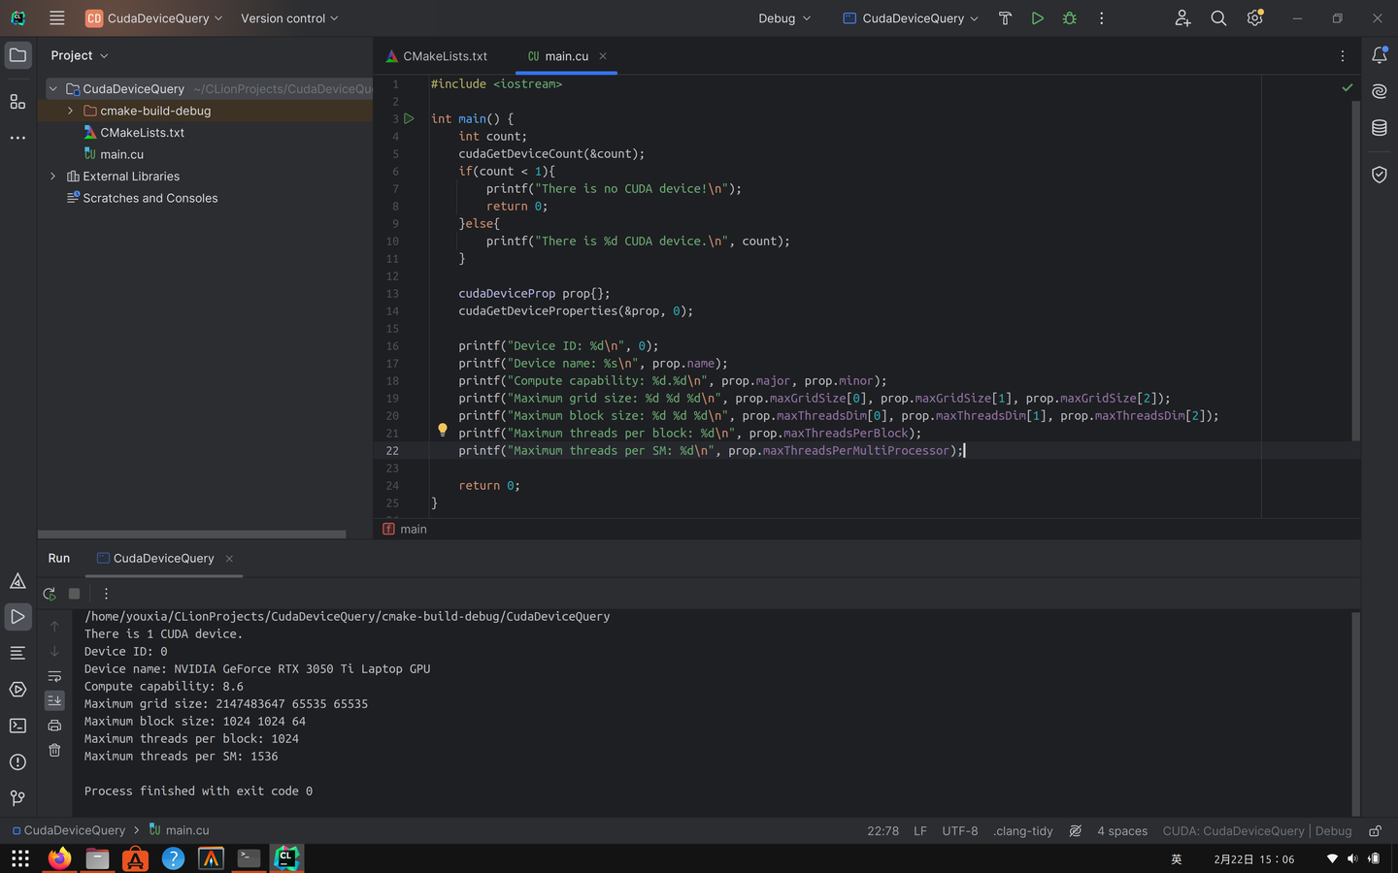The width and height of the screenshot is (1398, 873).
Task: Run main via the gutter play icon
Action: tap(409, 118)
